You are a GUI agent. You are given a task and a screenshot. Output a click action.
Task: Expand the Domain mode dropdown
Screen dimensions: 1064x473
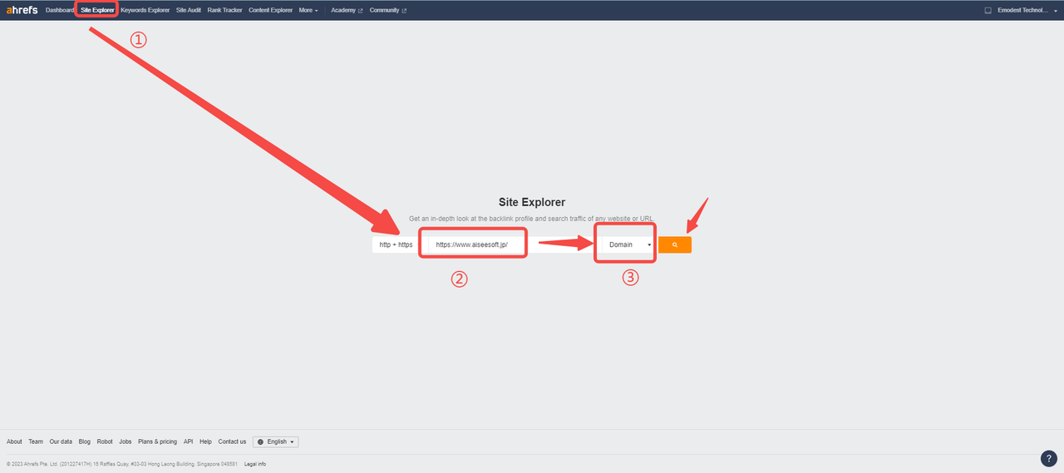pos(629,244)
